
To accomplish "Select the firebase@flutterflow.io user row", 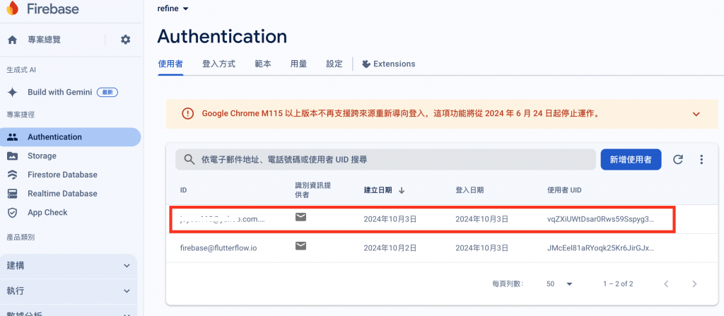I will 442,248.
